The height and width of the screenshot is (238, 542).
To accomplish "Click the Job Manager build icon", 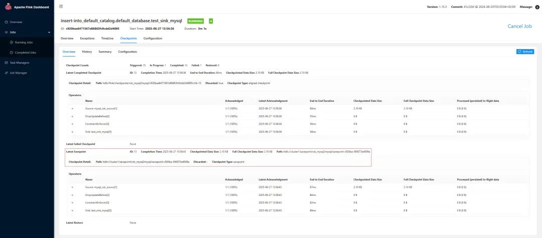I will pos(6,73).
